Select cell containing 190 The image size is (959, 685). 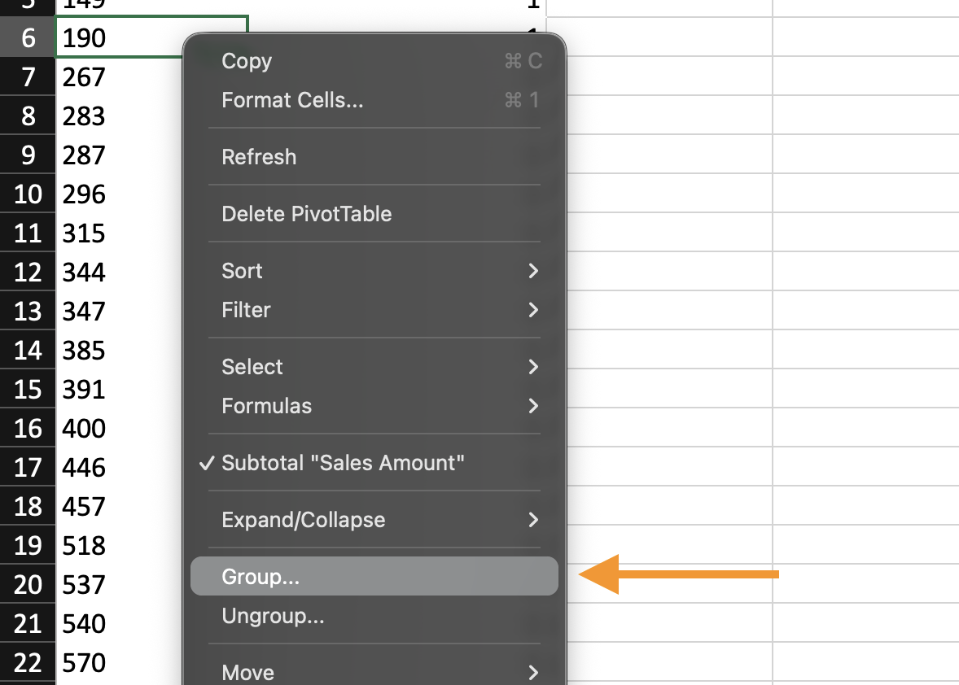(114, 37)
